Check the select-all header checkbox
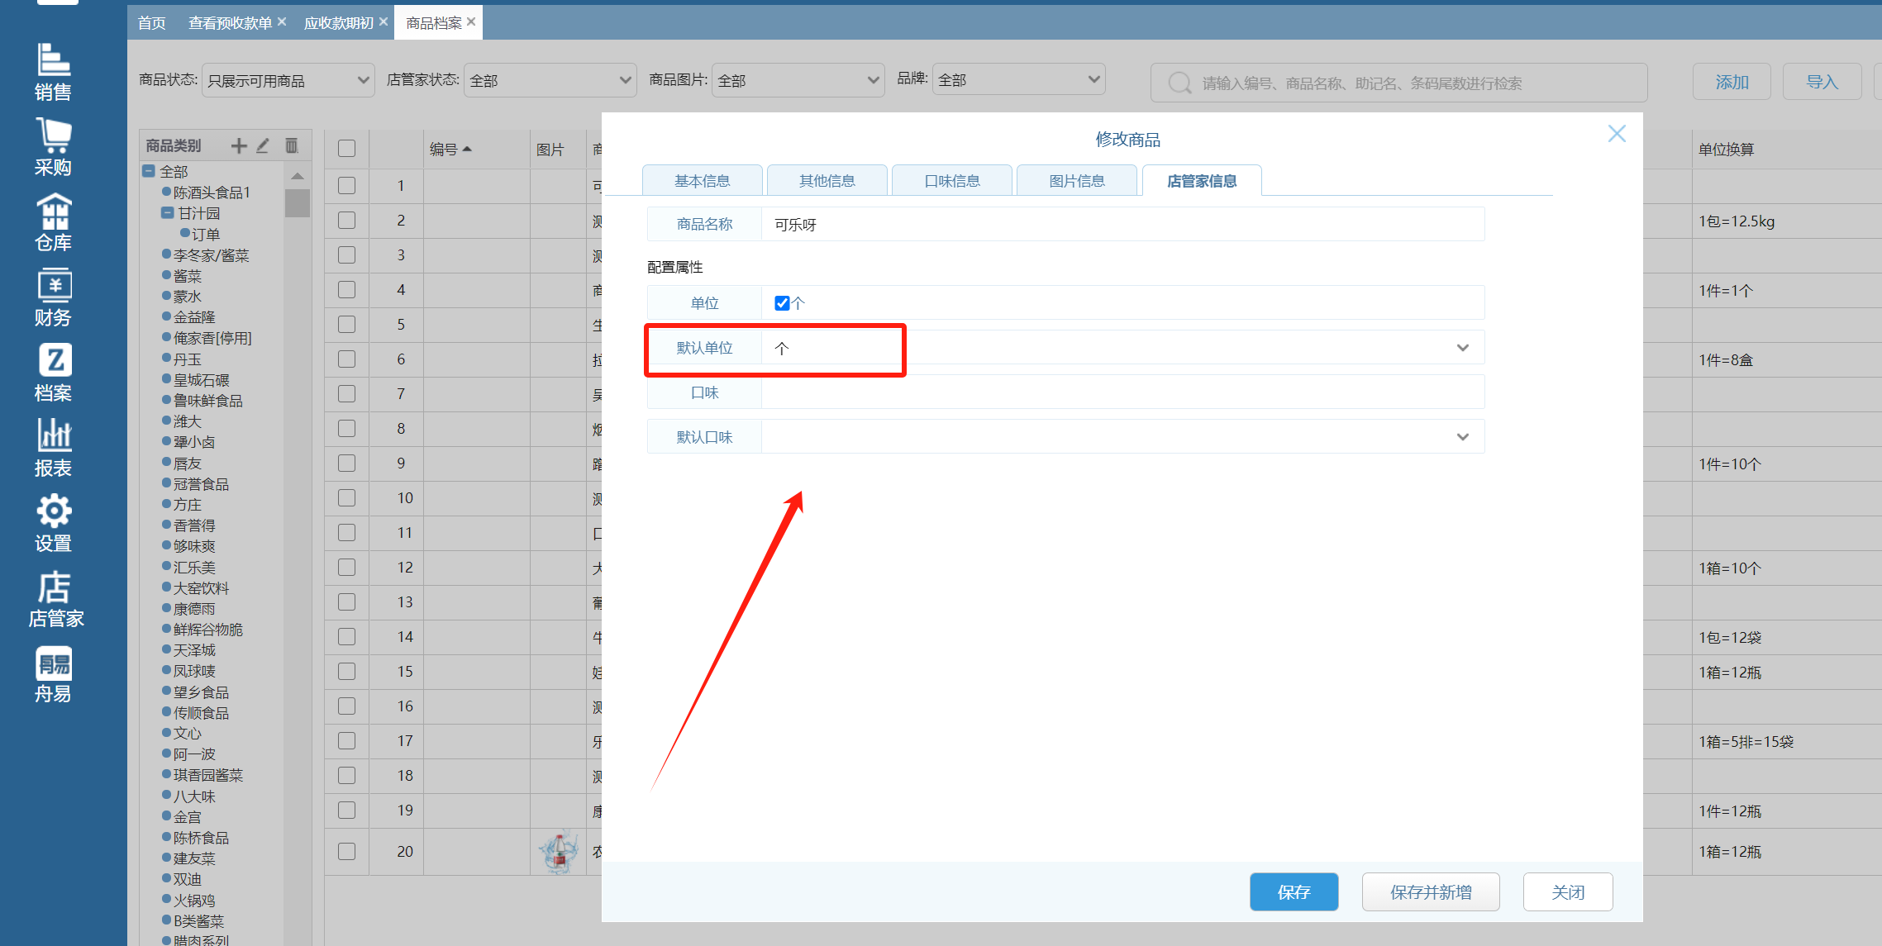Screen dimensions: 1882x946 click(346, 149)
